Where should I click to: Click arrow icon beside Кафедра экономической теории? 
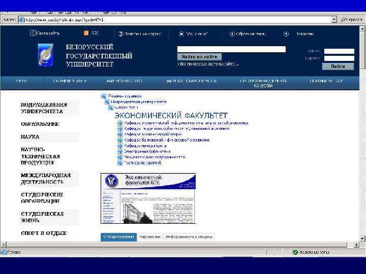point(120,134)
